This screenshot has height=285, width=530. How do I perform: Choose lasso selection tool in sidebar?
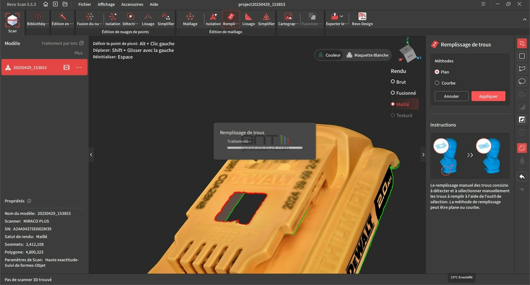(x=522, y=81)
